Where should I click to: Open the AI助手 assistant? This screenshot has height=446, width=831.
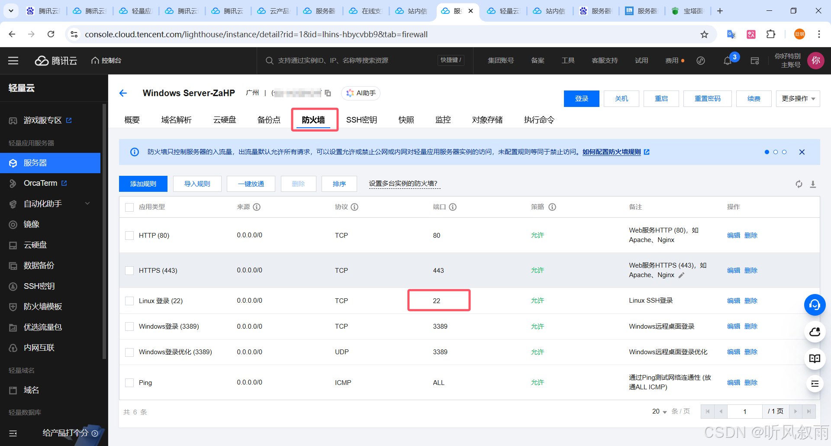[x=361, y=93]
